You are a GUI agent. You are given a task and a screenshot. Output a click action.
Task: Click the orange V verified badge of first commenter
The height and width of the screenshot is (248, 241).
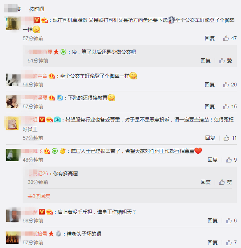(x=37, y=20)
